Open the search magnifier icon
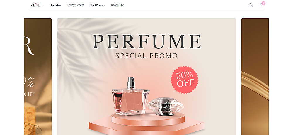Screen dimensions: 293x135 click(x=251, y=5)
